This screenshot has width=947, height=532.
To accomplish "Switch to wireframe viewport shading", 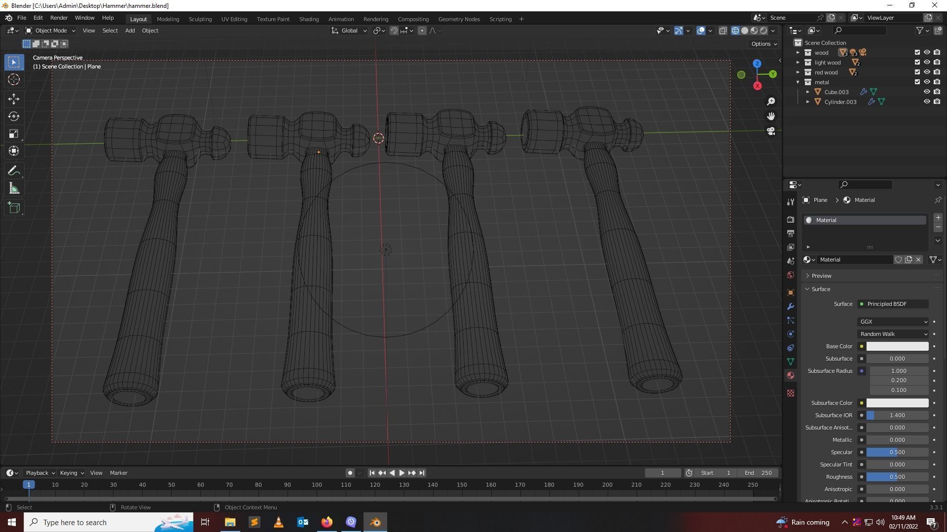I will coord(735,31).
